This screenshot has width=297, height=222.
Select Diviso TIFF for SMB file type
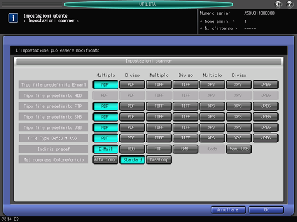186,117
